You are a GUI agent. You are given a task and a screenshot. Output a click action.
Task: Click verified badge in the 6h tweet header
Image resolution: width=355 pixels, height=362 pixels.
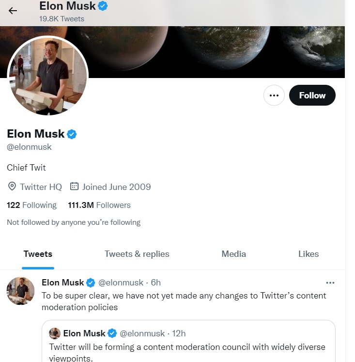pyautogui.click(x=91, y=283)
